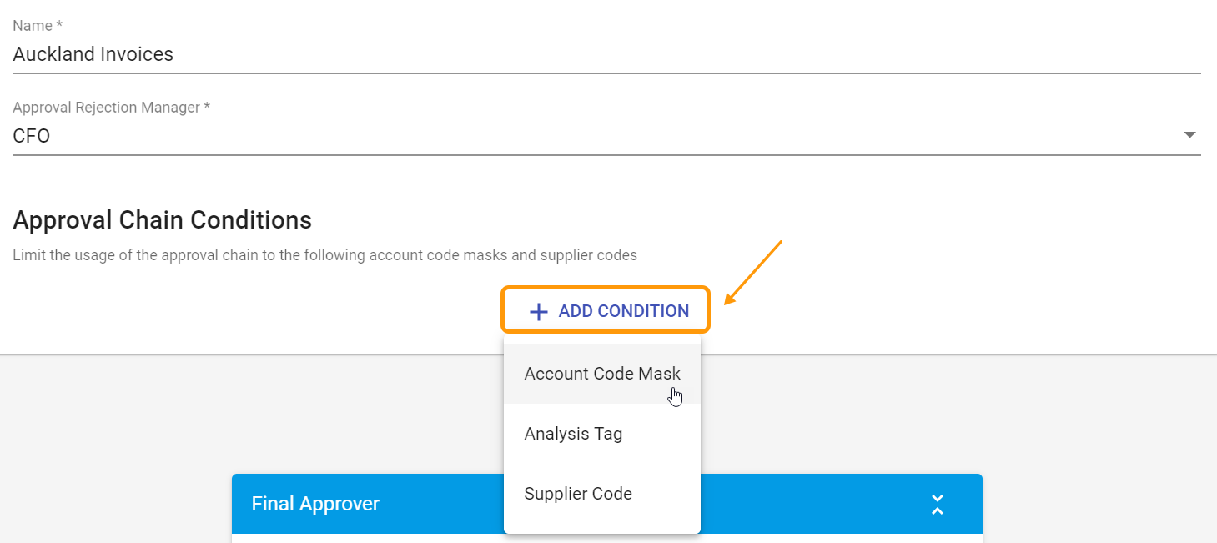Choose Analysis Tag condition type

coord(573,433)
